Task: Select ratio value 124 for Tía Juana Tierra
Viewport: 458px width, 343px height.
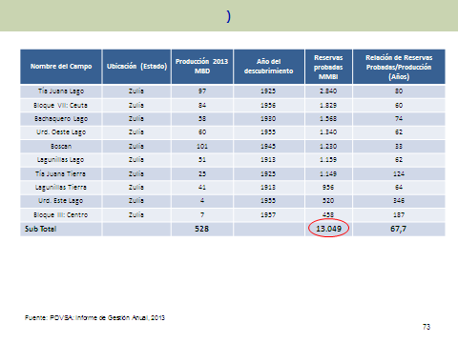Action: 399,173
